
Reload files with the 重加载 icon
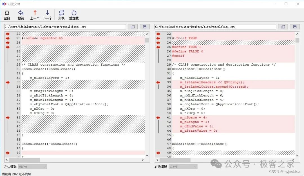74,15
